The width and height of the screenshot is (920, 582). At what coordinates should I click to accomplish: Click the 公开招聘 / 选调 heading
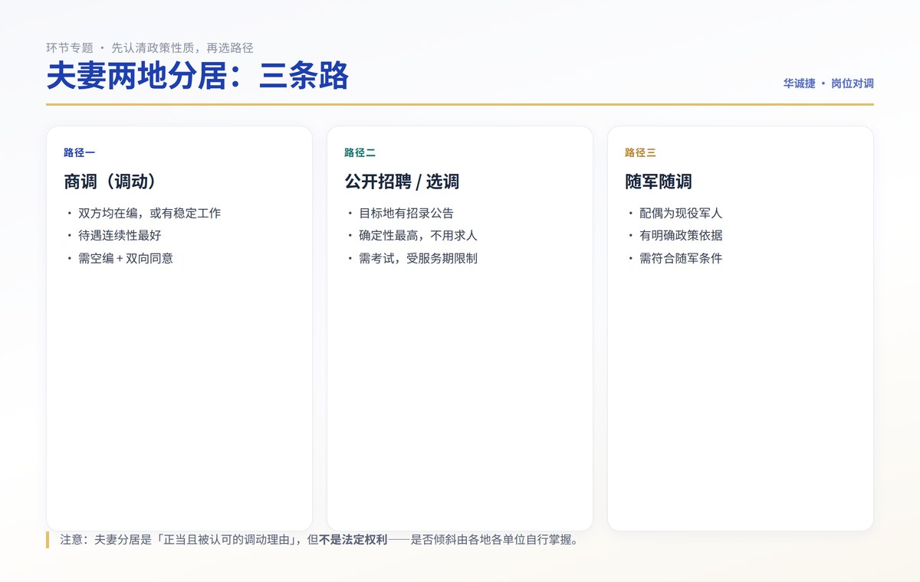coord(402,181)
